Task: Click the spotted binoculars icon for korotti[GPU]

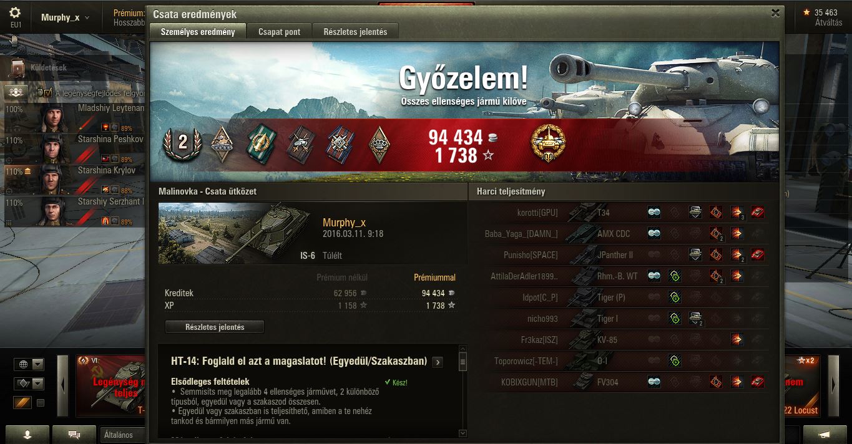Action: pyautogui.click(x=654, y=213)
